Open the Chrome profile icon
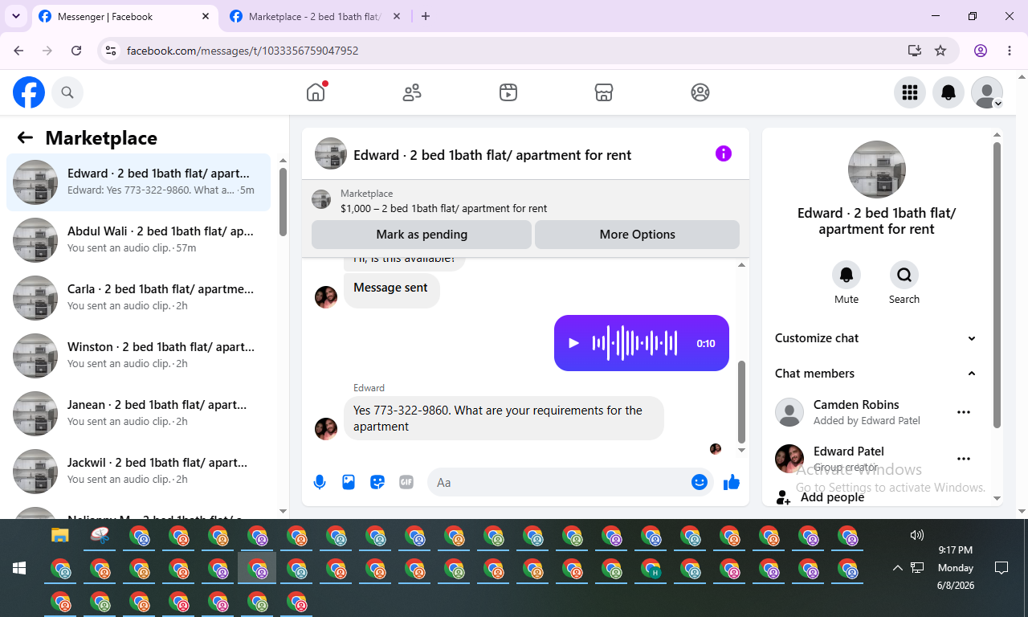This screenshot has width=1028, height=617. (x=981, y=51)
